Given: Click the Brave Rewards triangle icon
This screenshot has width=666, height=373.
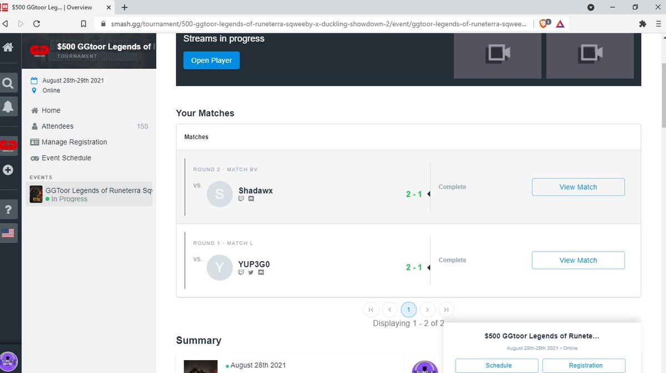Looking at the screenshot, I should pyautogui.click(x=559, y=24).
